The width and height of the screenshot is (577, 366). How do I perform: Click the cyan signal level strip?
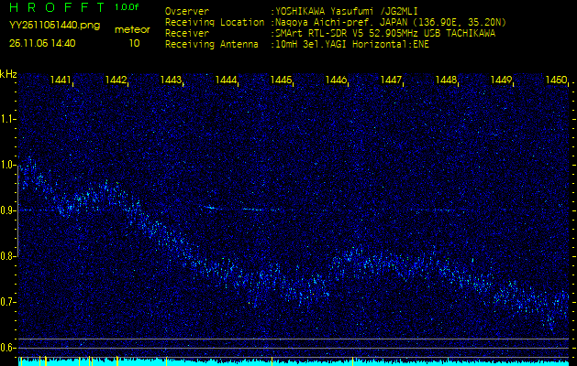tap(294, 361)
